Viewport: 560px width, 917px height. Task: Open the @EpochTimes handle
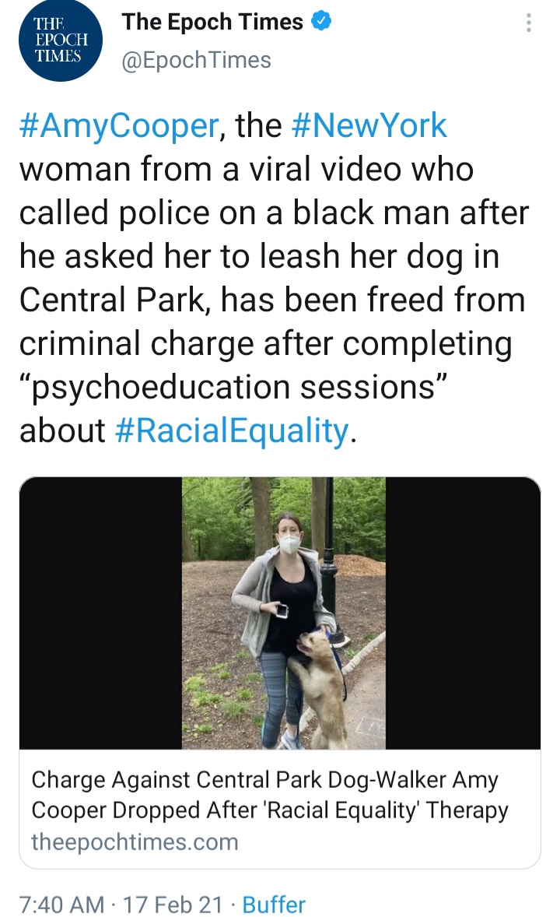click(197, 59)
